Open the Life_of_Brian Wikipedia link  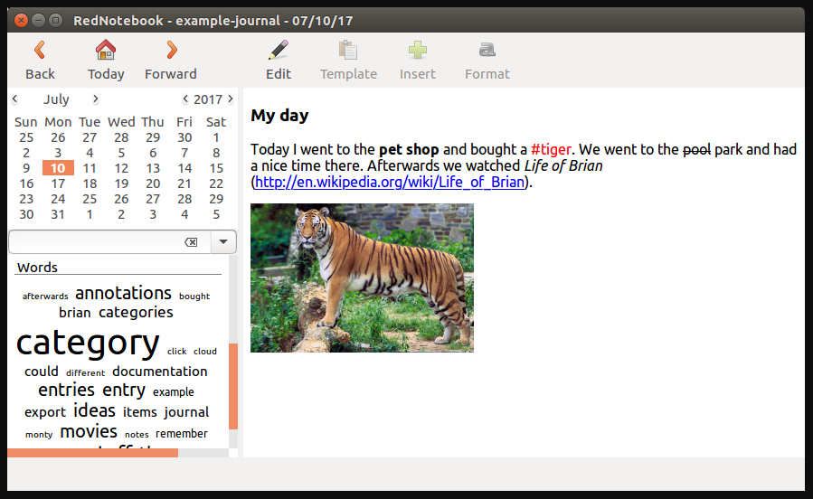(390, 182)
